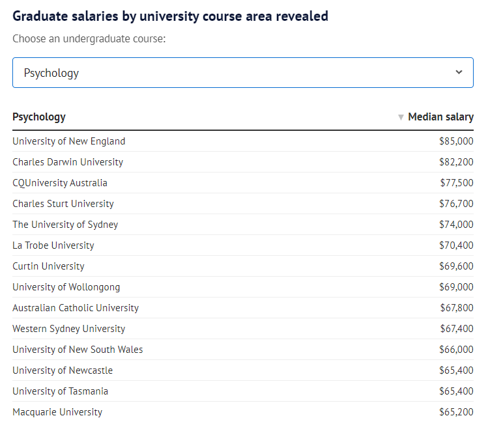The image size is (488, 431).
Task: Click the $69,600 salary value
Action: click(x=456, y=266)
